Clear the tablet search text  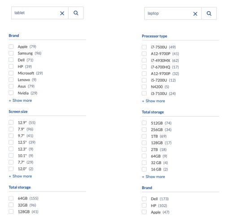62,13
